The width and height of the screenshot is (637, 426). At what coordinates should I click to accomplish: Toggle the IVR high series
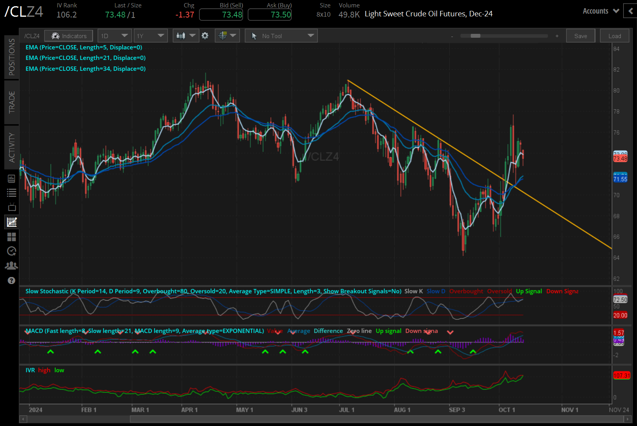click(x=44, y=370)
